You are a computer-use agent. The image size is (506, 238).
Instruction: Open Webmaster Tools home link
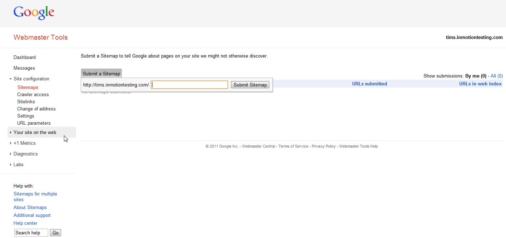point(40,38)
